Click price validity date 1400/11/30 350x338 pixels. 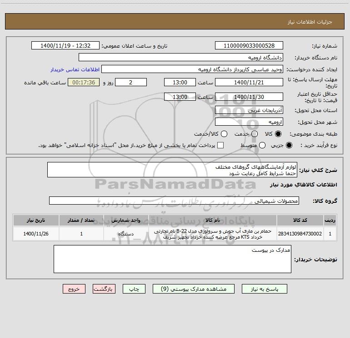point(249,97)
